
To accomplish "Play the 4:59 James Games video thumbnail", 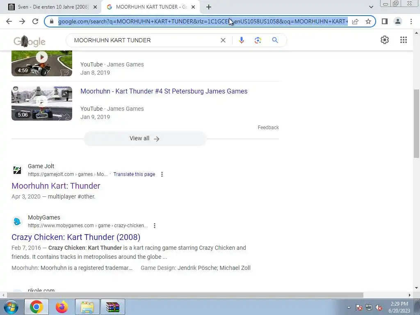I will [42, 63].
